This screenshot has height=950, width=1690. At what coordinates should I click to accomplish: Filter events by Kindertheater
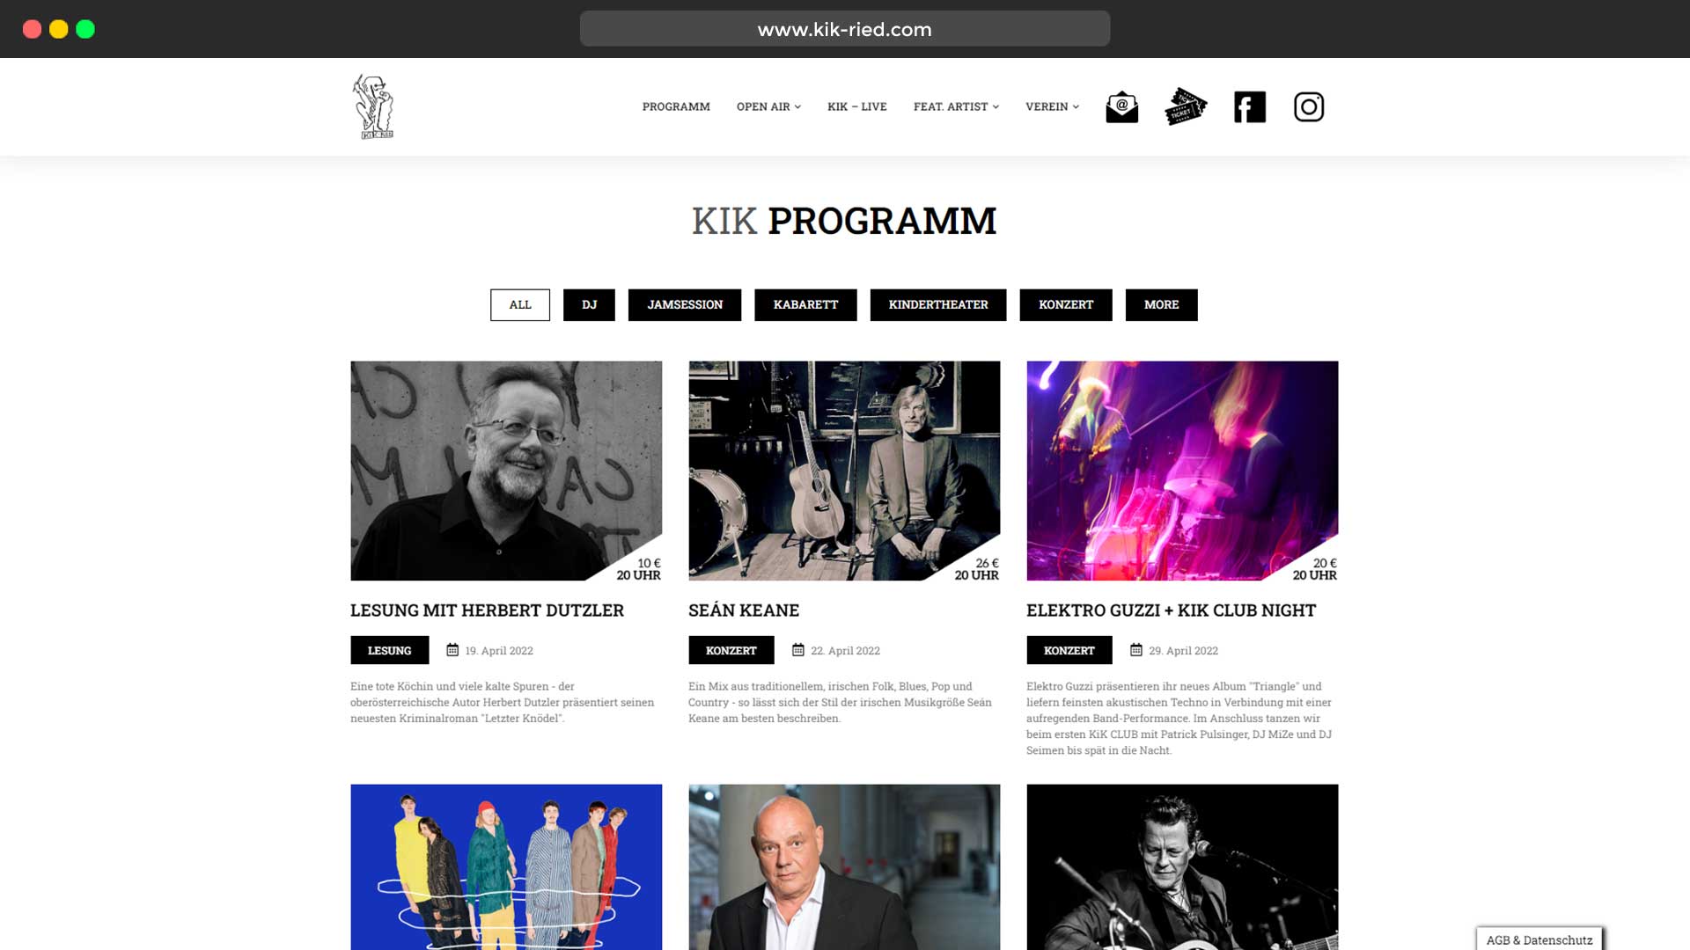pos(938,304)
